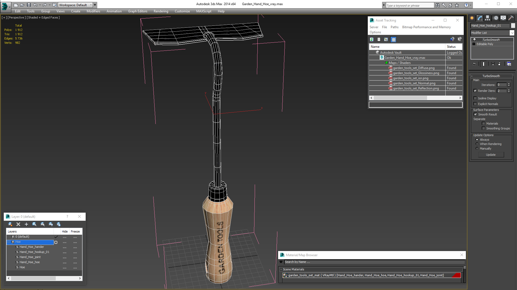Open the Utilities hammer panel tab
The image size is (517, 290).
pos(511,18)
